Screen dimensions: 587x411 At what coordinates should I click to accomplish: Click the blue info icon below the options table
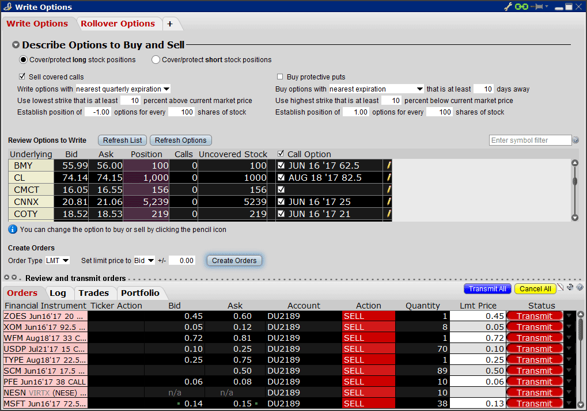(x=12, y=229)
